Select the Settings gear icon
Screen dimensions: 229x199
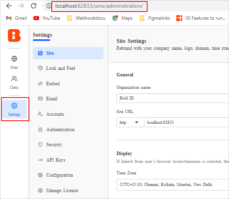pyautogui.click(x=14, y=106)
